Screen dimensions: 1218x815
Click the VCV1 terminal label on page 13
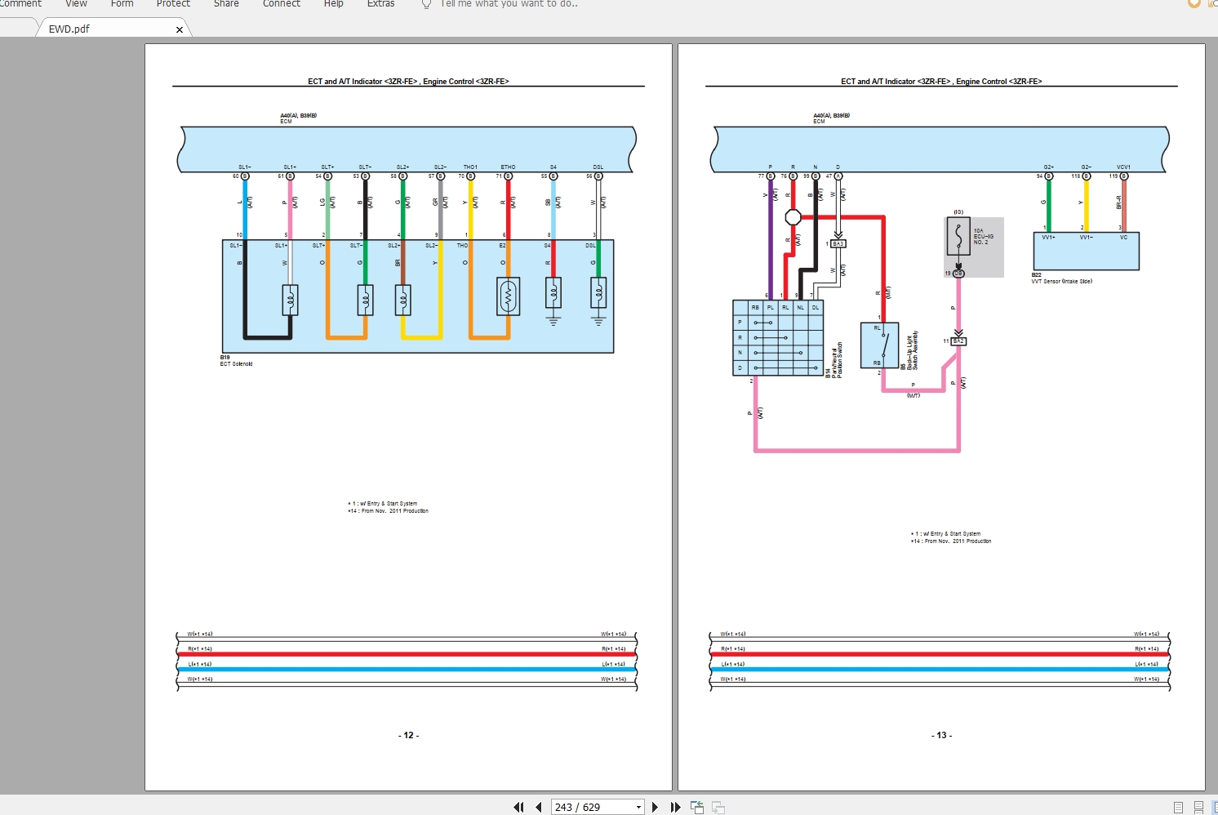(x=1123, y=167)
